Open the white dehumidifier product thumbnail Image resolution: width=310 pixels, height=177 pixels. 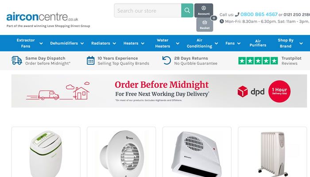coord(46,153)
